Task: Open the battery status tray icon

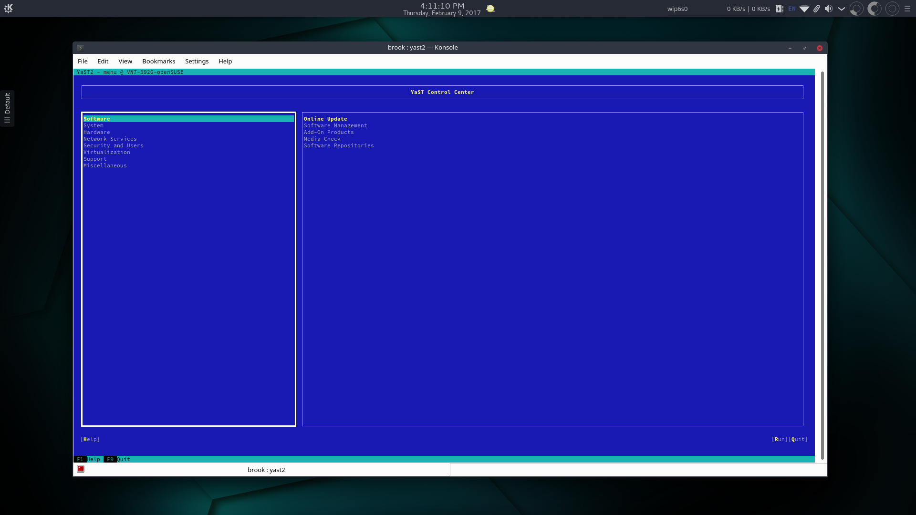Action: coord(779,9)
